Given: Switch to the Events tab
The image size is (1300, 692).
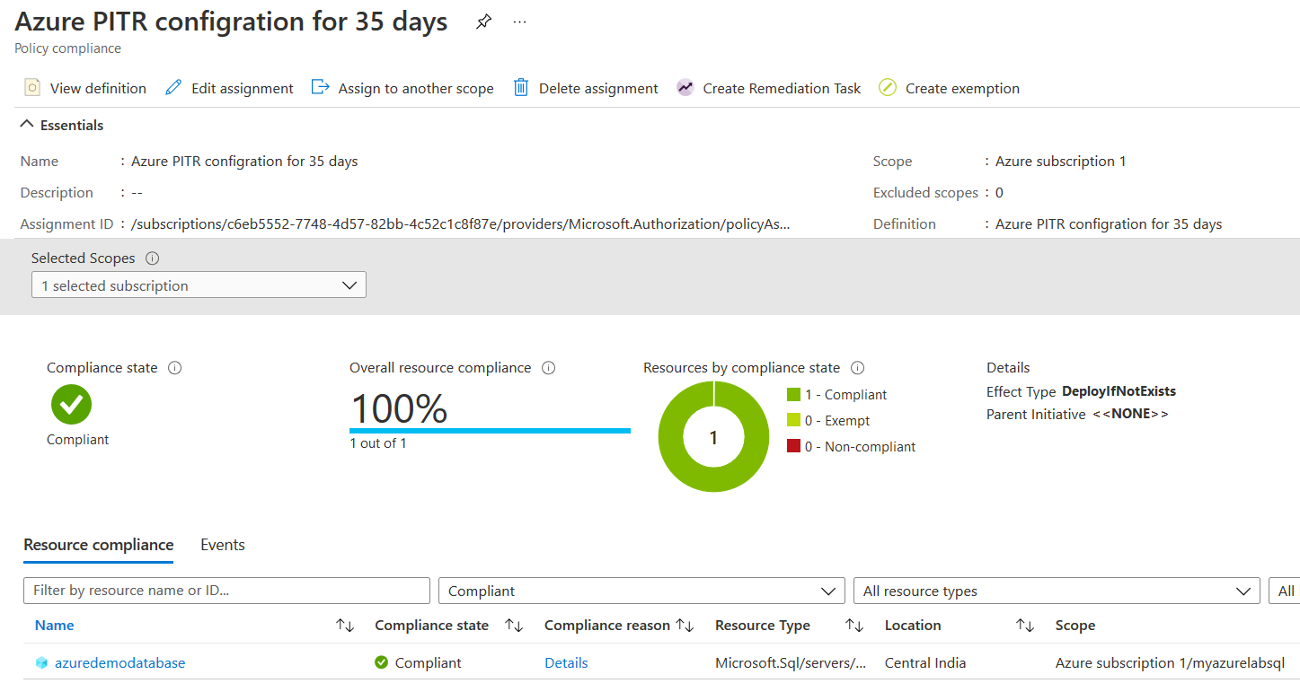Looking at the screenshot, I should [223, 545].
